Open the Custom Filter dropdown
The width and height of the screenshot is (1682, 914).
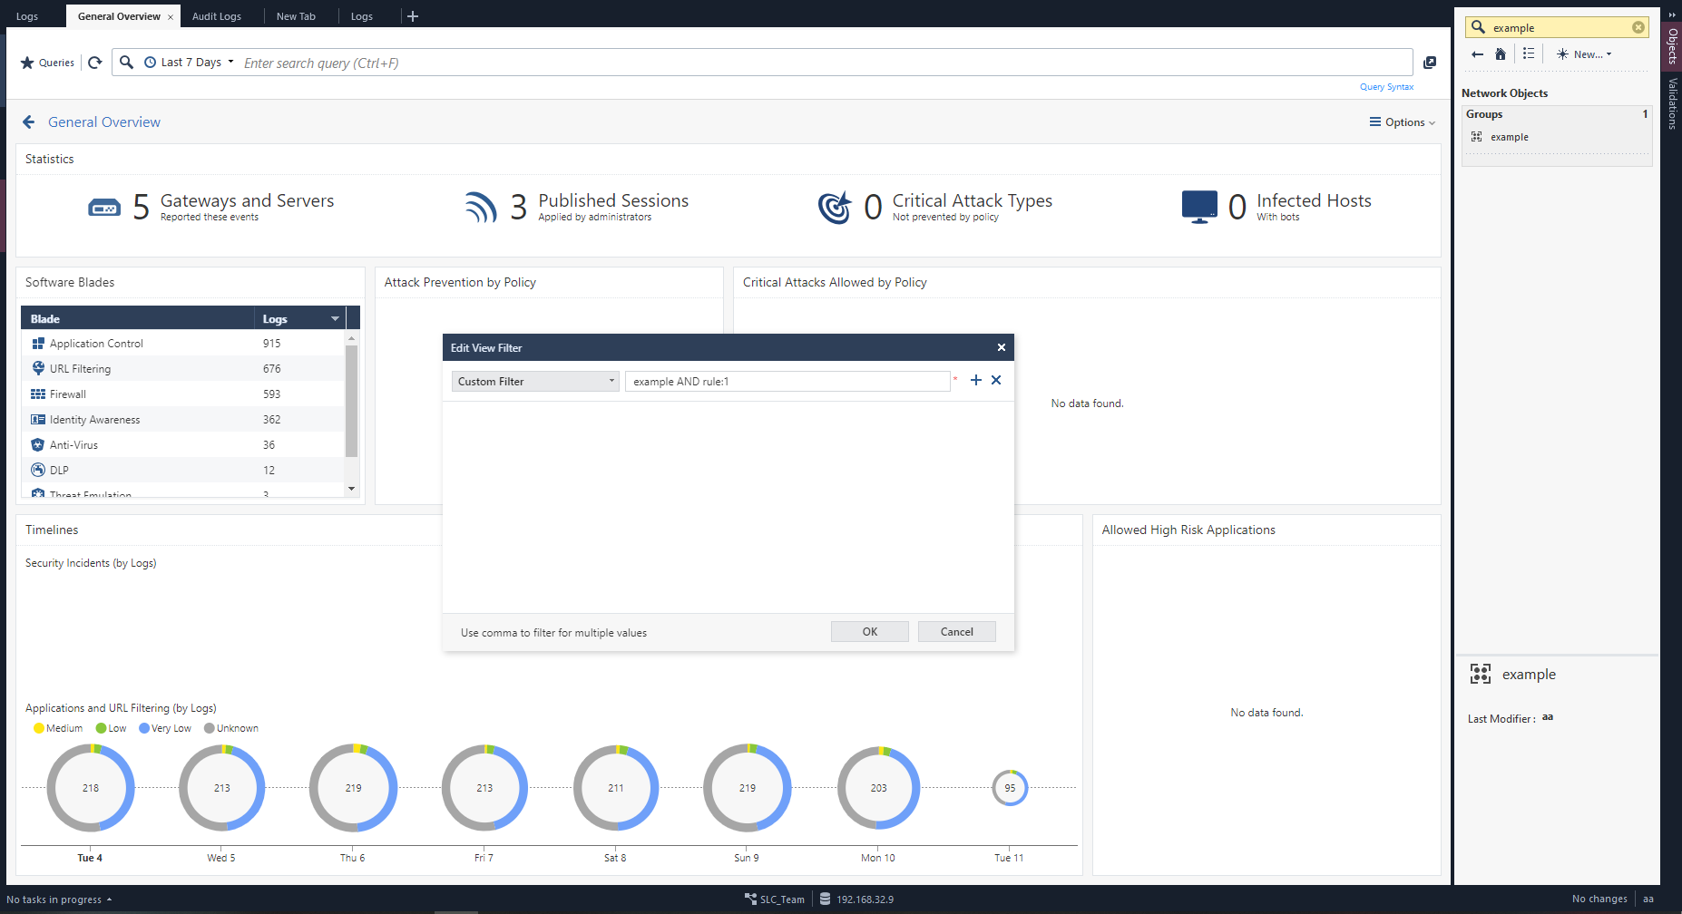535,382
